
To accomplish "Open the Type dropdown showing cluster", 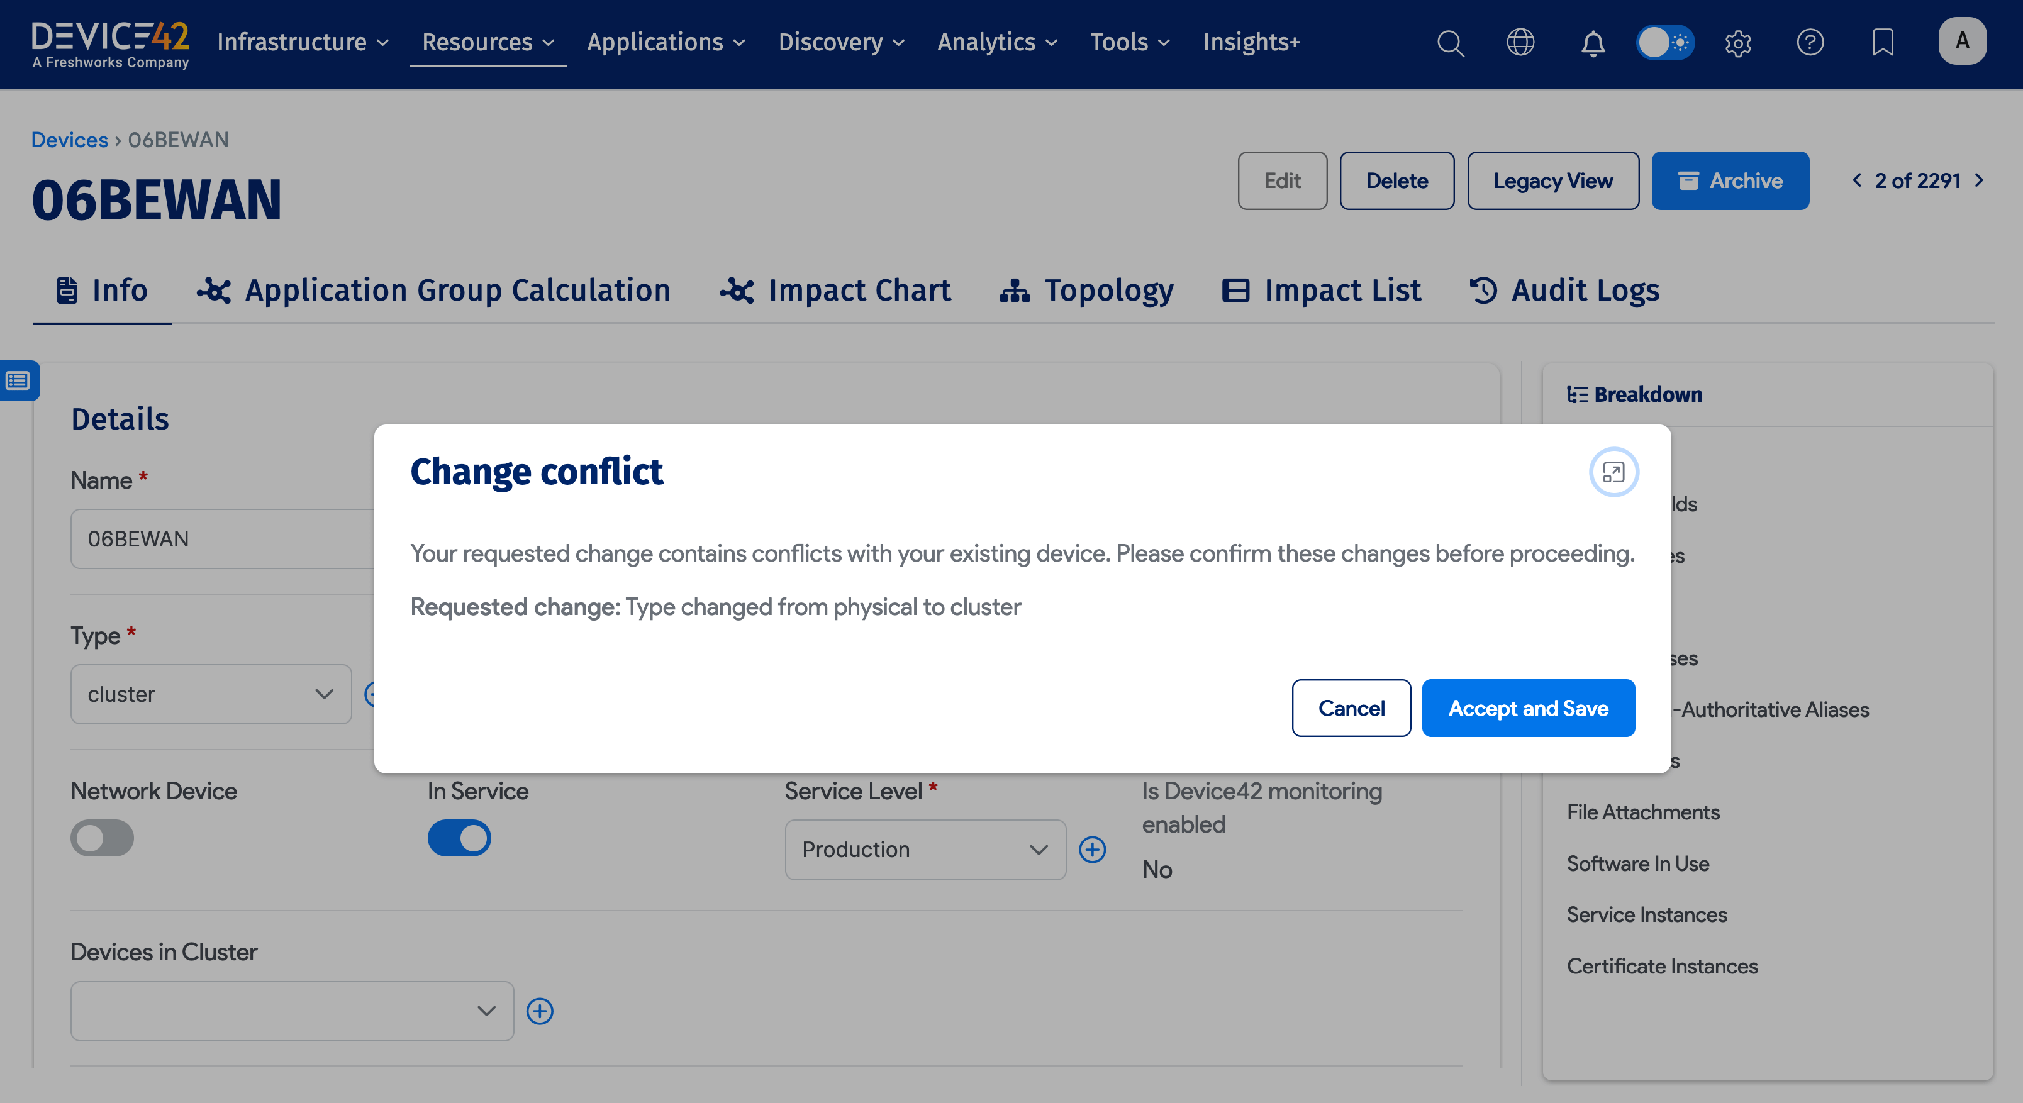I will tap(211, 694).
